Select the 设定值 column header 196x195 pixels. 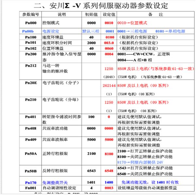(109, 14)
